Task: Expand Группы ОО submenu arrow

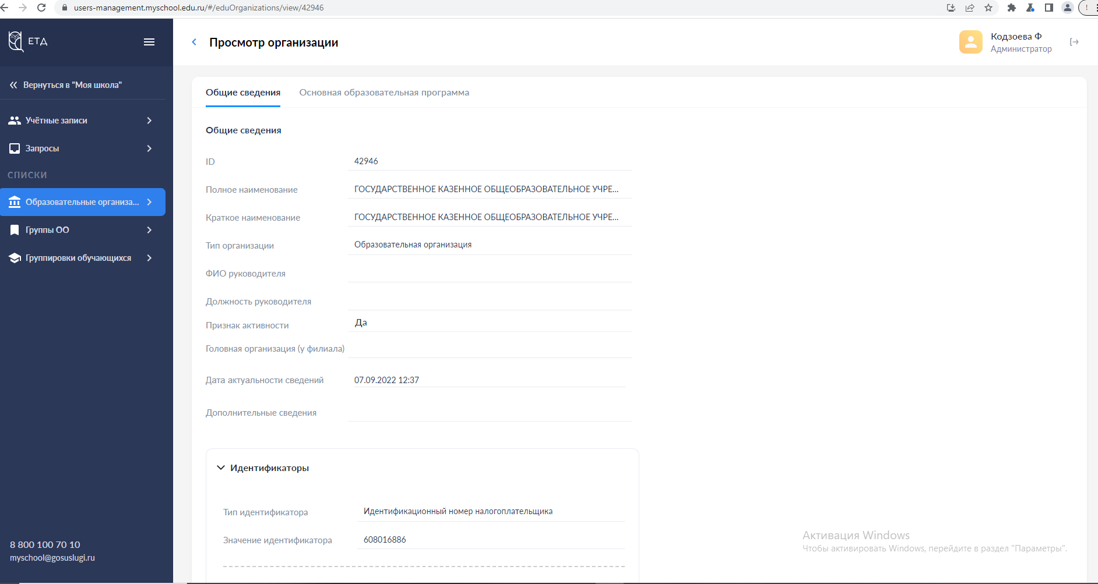Action: point(149,230)
